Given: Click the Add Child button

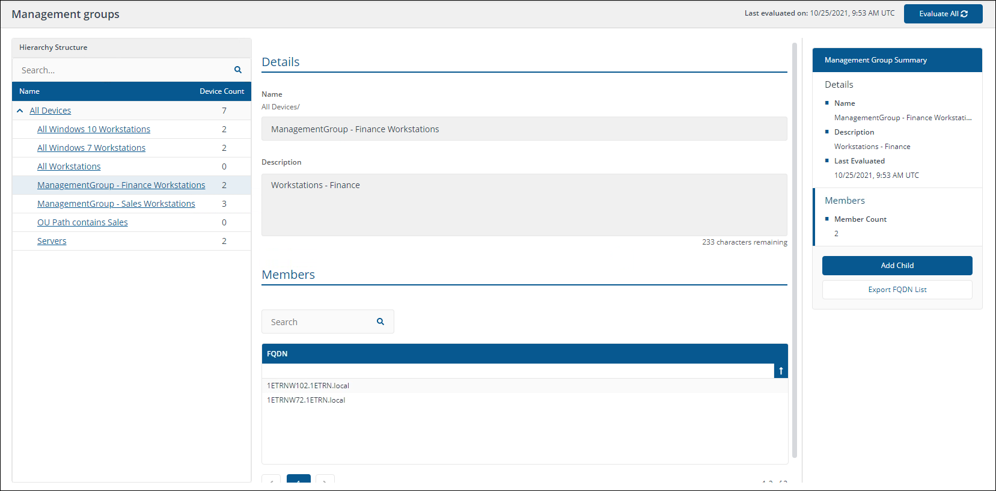Looking at the screenshot, I should tap(897, 266).
